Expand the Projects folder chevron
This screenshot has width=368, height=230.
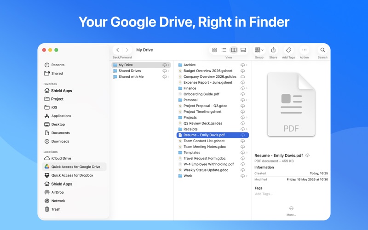(247, 117)
